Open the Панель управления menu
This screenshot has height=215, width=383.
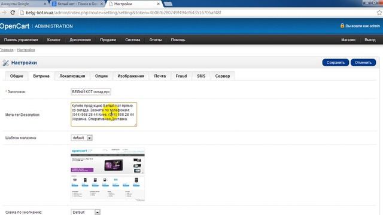(x=21, y=40)
